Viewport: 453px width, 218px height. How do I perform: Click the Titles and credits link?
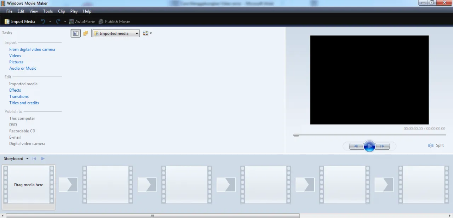(x=24, y=103)
